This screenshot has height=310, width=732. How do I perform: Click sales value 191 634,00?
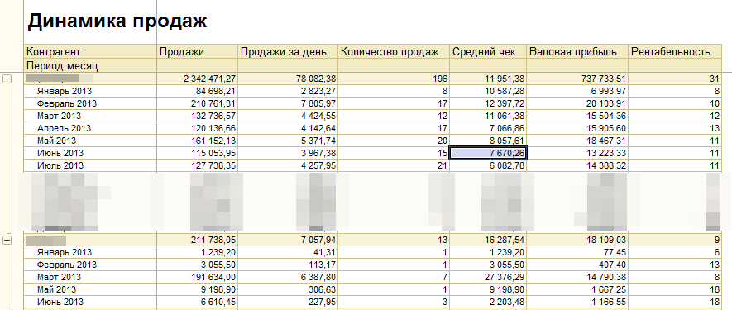click(x=214, y=277)
